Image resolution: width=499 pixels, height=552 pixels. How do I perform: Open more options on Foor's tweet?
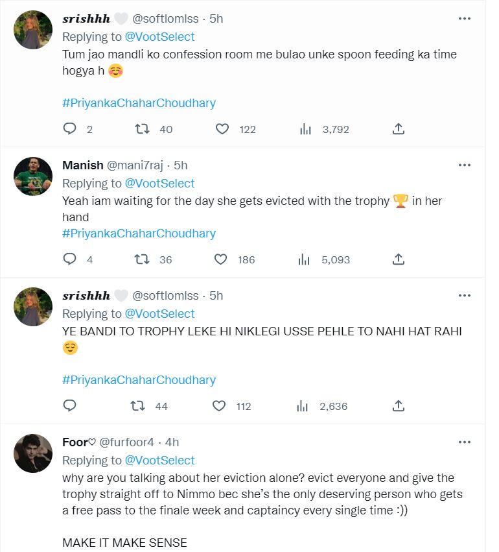(464, 442)
